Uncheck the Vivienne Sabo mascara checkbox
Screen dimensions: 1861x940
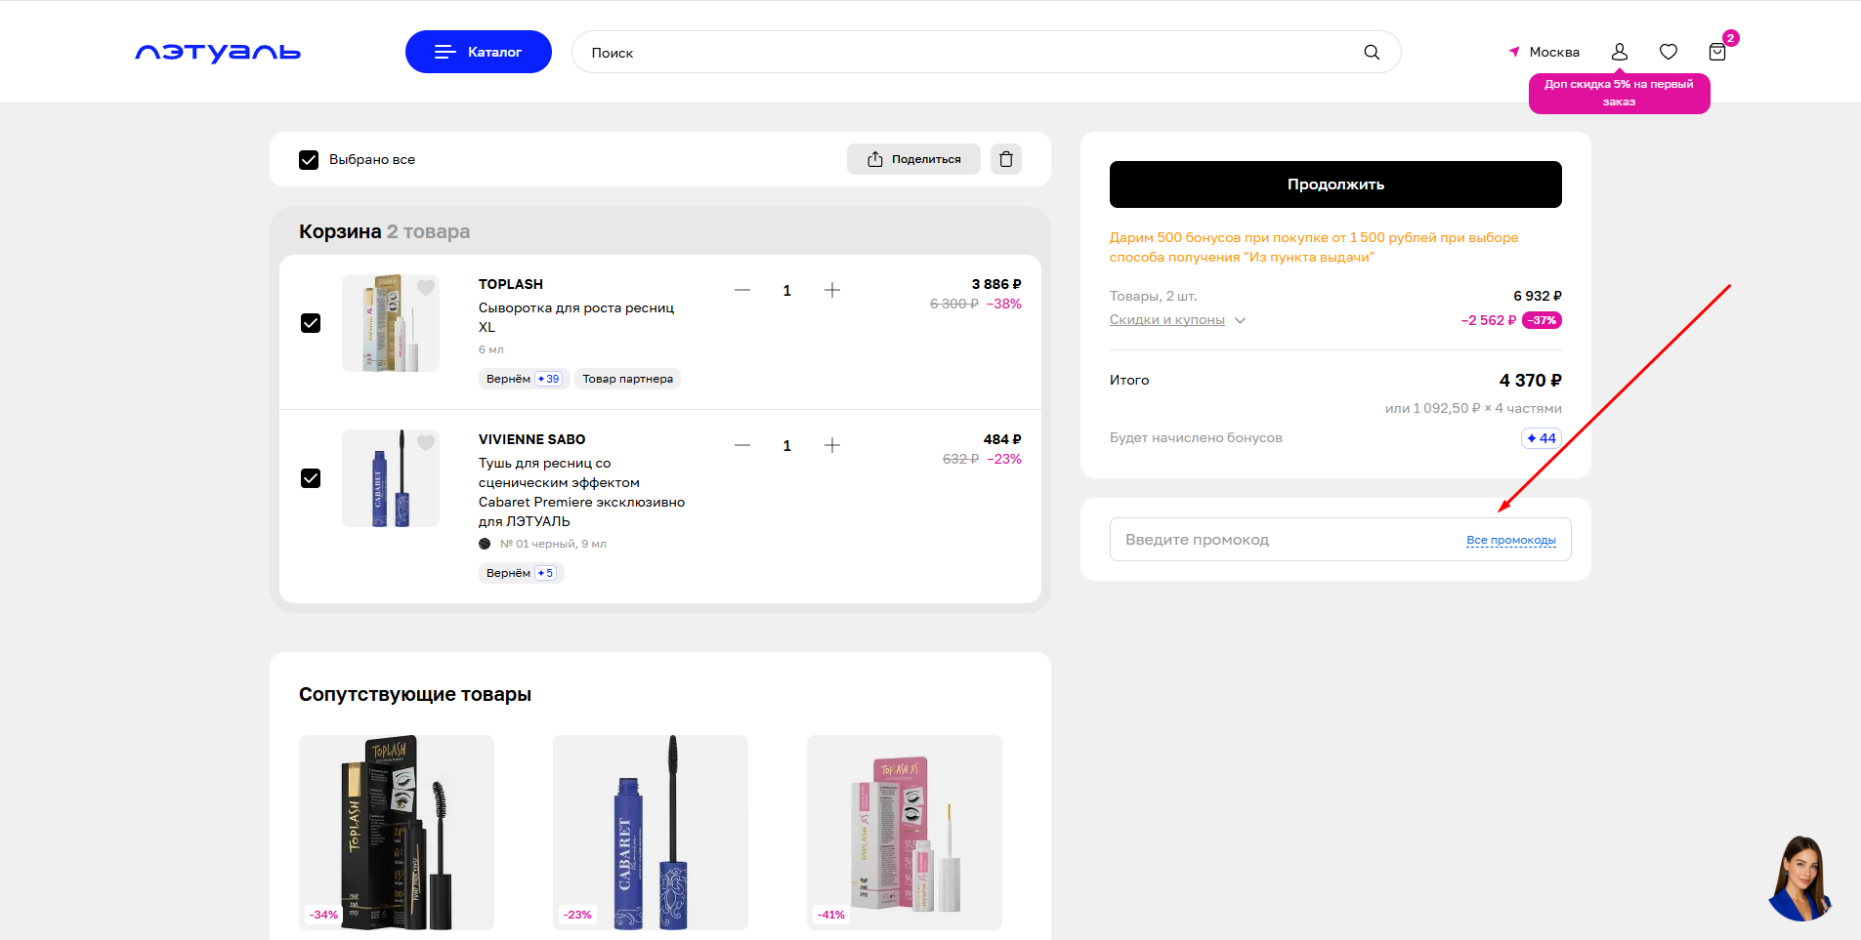pos(311,478)
